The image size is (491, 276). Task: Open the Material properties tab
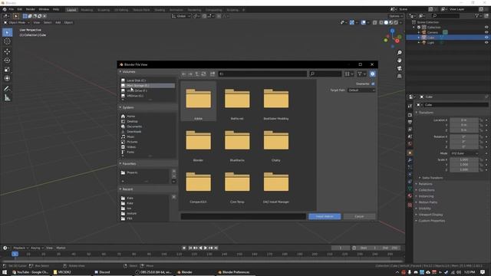pos(410,196)
